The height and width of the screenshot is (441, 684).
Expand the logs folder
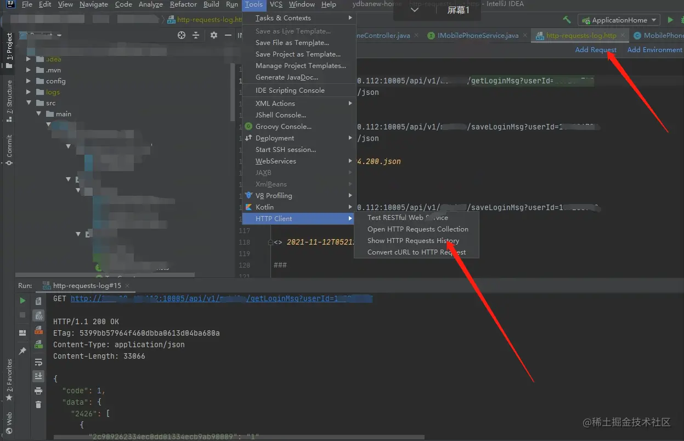[29, 92]
